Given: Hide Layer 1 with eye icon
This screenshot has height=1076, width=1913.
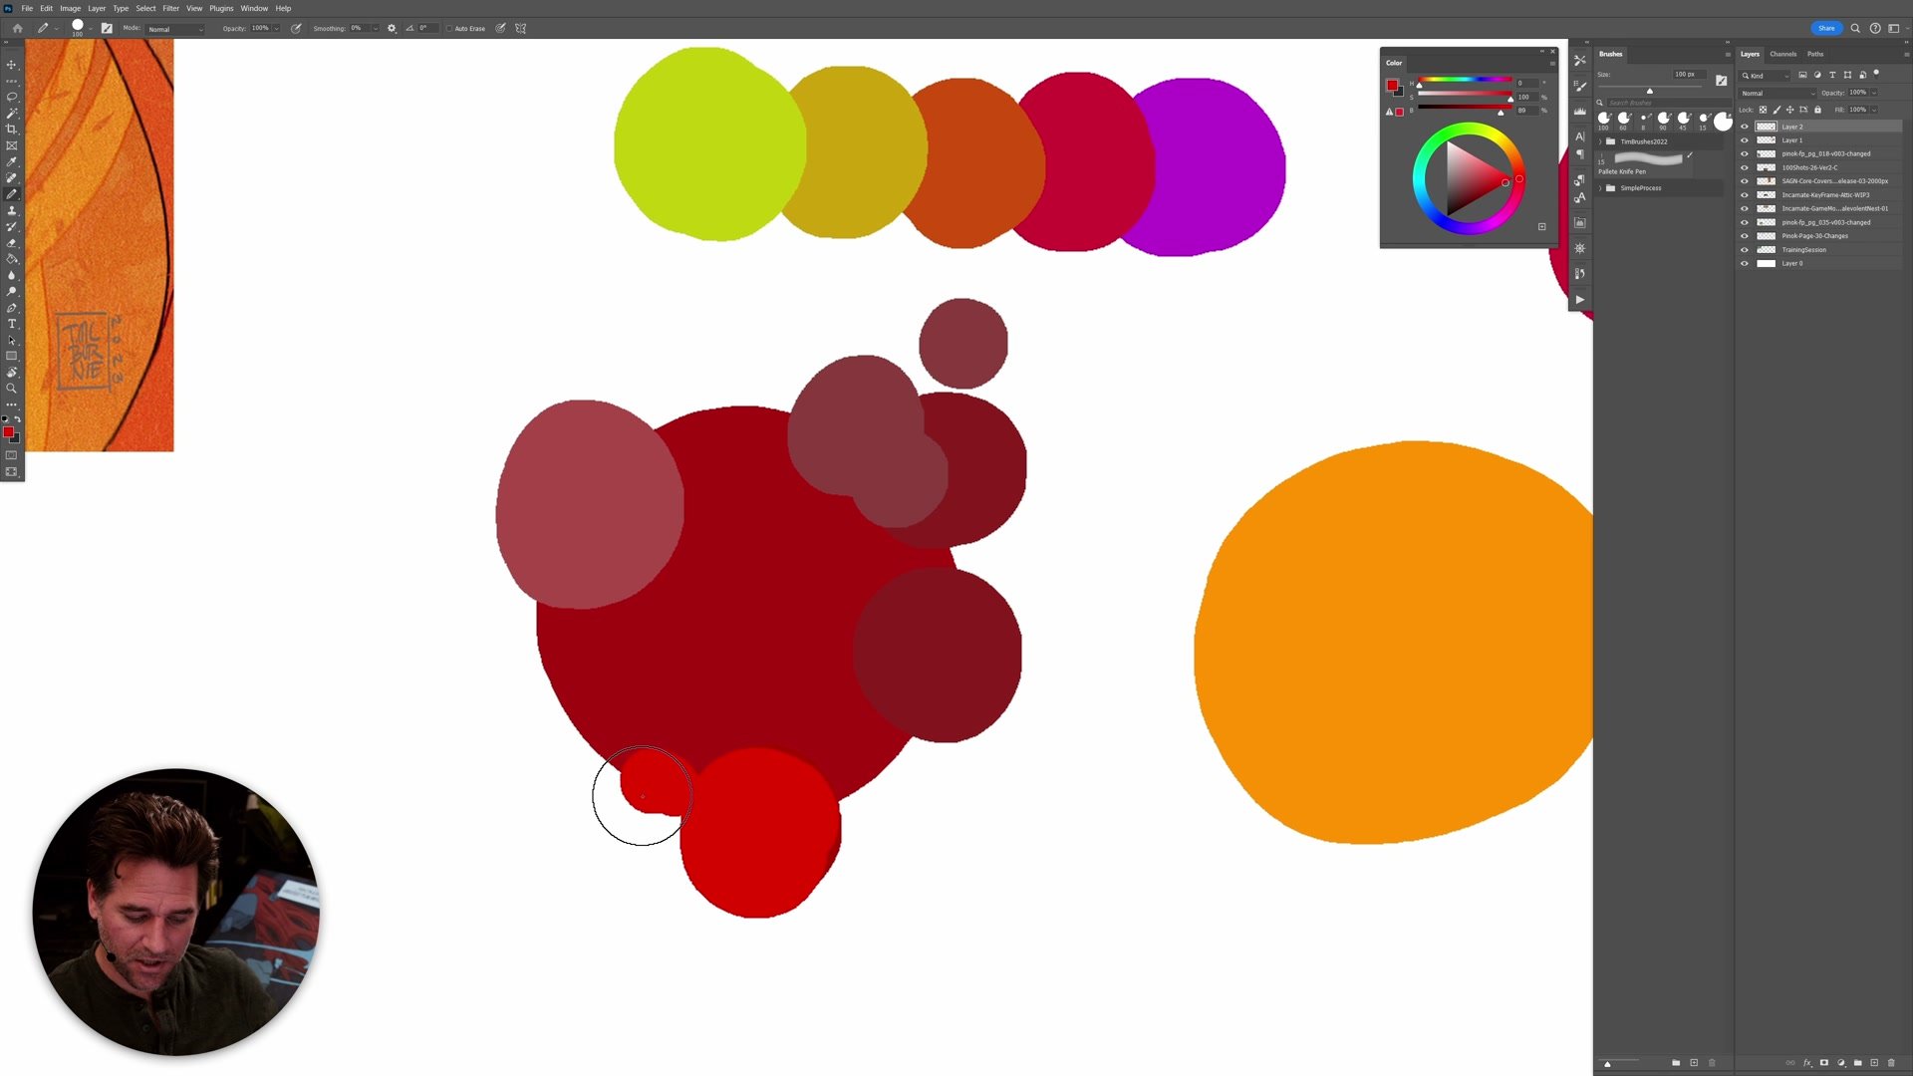Looking at the screenshot, I should (x=1744, y=140).
